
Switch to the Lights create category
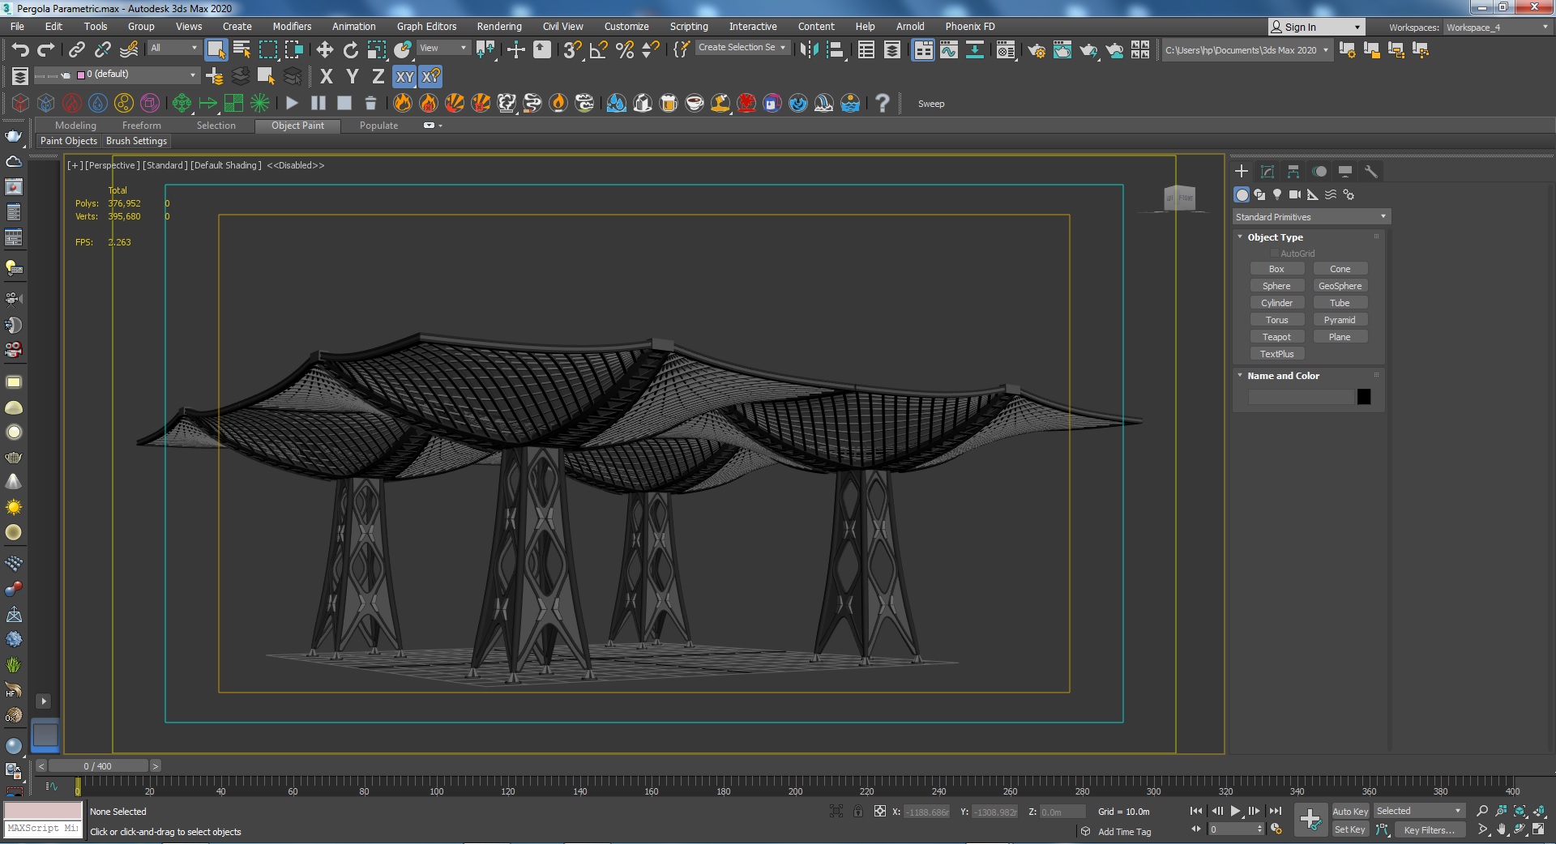click(1277, 194)
